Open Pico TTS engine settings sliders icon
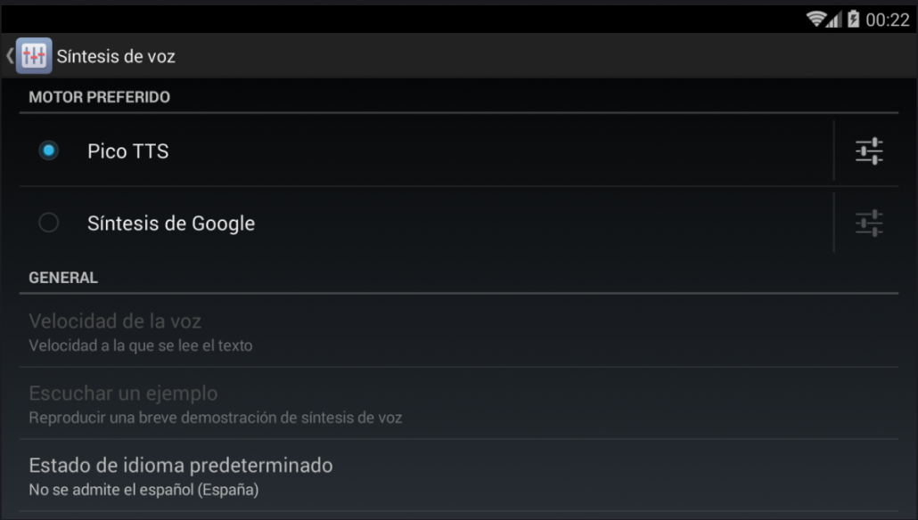This screenshot has width=918, height=520. [x=869, y=150]
